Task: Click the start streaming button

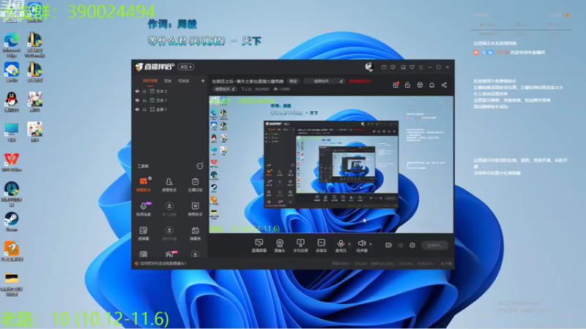Action: [434, 245]
